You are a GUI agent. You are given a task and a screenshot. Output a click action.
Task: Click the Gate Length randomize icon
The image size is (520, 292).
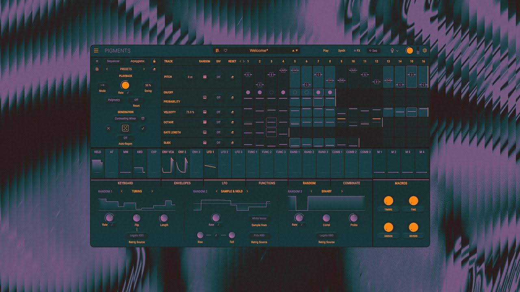coord(205,132)
